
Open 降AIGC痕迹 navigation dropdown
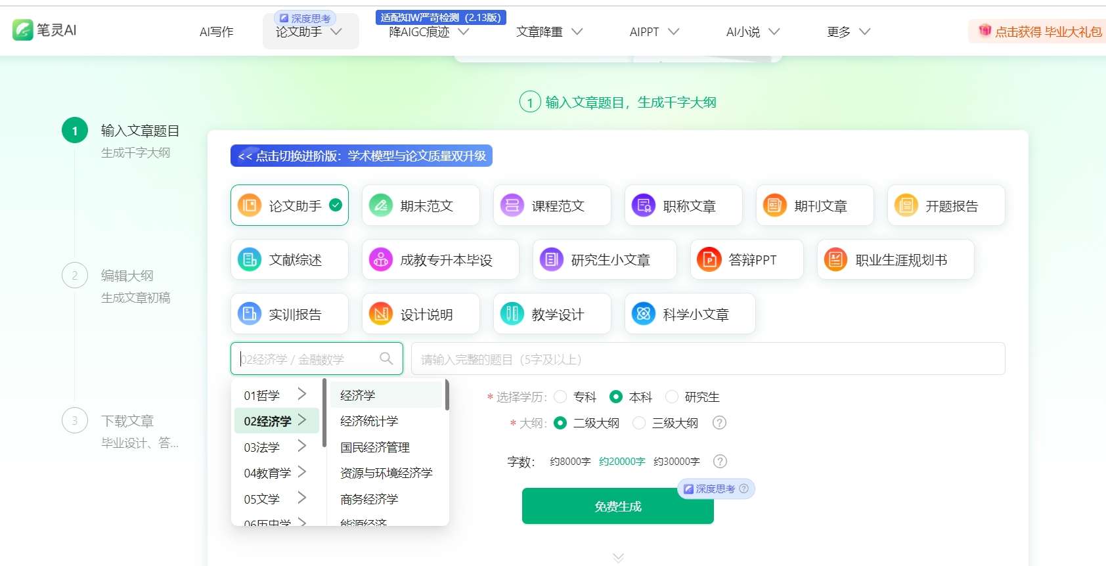click(x=429, y=32)
